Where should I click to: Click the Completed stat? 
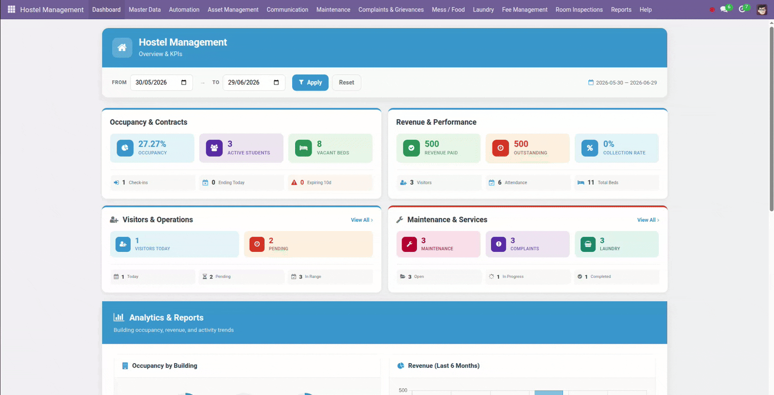(x=617, y=277)
